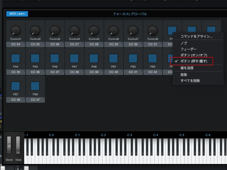Click the Control1 knob
Image resolution: width=227 pixels, height=170 pixels.
[16, 31]
